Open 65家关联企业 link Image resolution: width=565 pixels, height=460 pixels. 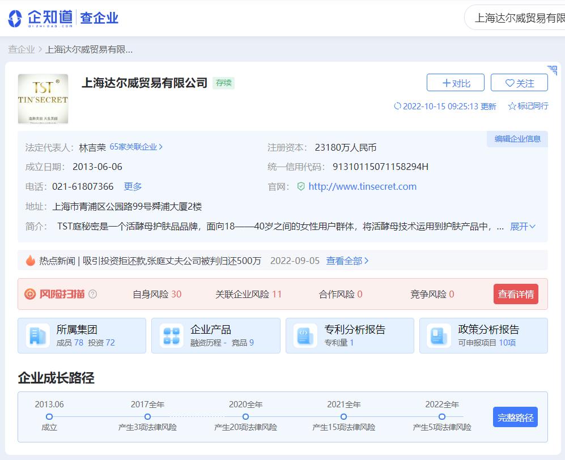136,147
